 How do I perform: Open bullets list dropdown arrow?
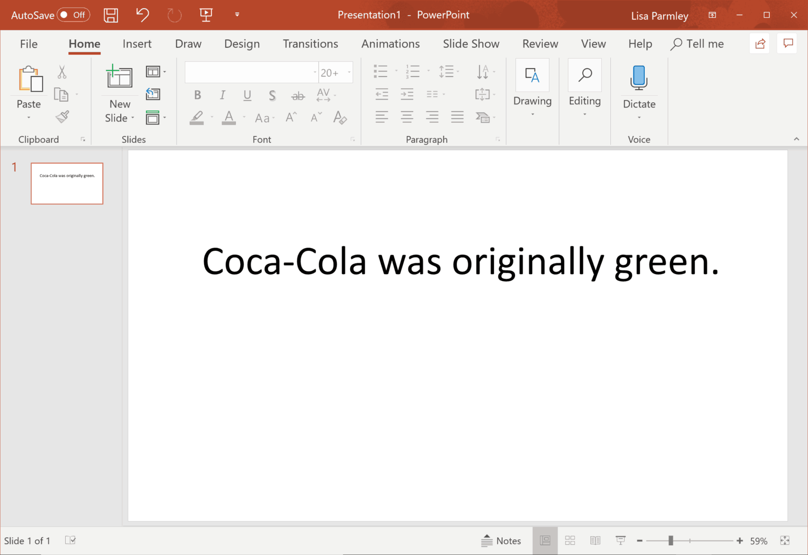point(396,71)
